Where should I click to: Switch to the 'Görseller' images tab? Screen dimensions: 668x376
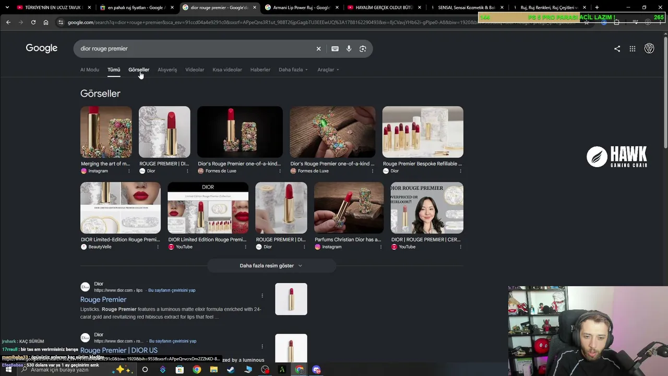point(139,69)
